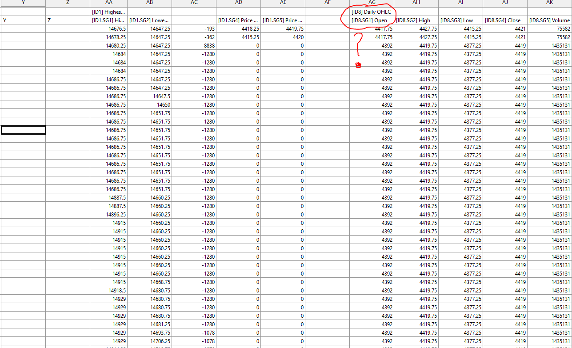Select the "[ID8.SG3] Low" header cell
This screenshot has width=572, height=348.
460,20
